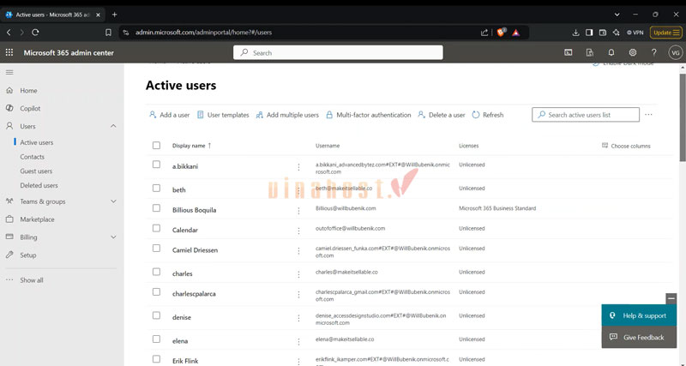Image resolution: width=686 pixels, height=366 pixels.
Task: Open the browser tab search dropdown arrow
Action: [x=617, y=15]
